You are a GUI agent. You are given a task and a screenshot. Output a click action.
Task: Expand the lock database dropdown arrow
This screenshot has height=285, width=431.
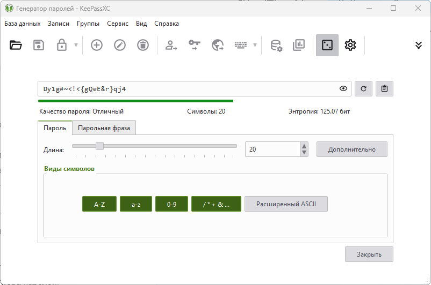76,46
